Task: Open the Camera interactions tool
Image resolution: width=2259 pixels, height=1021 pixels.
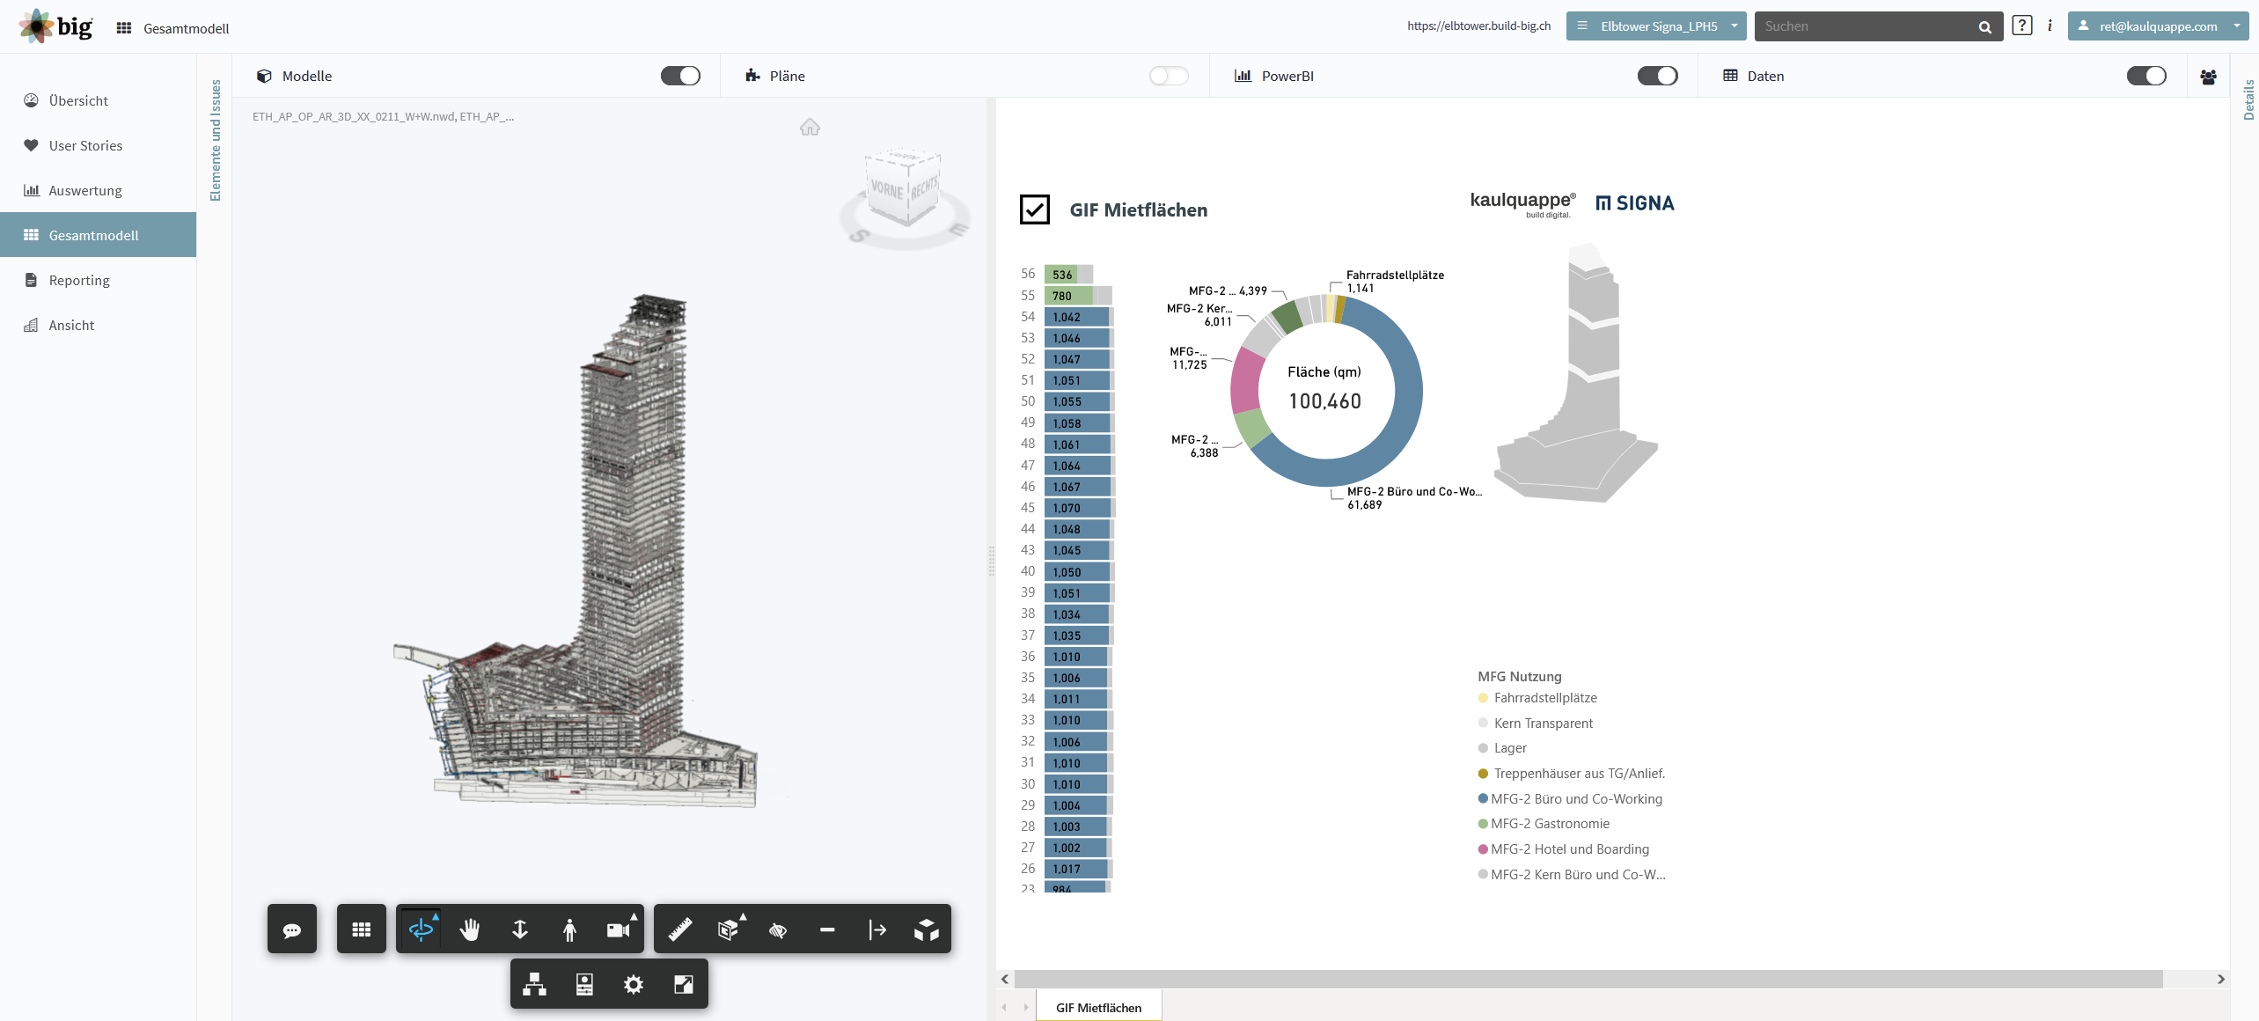Action: click(x=620, y=929)
